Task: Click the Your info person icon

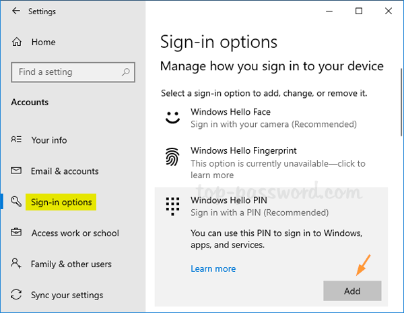Action: click(x=17, y=140)
